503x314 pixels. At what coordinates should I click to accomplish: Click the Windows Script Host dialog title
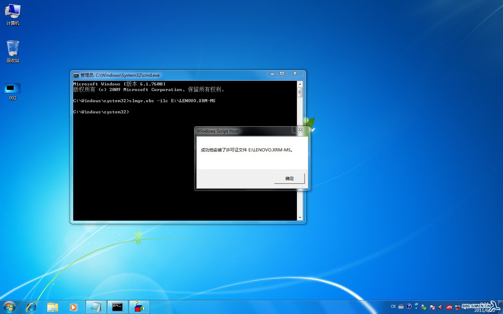click(218, 131)
